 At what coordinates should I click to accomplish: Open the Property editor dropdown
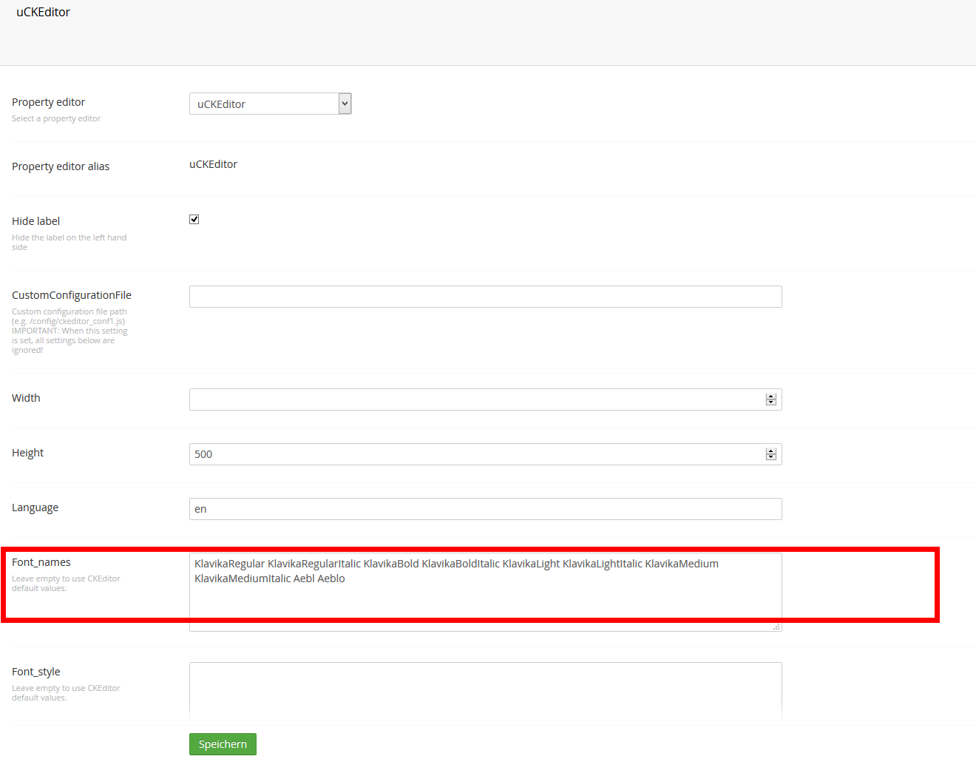[x=271, y=104]
